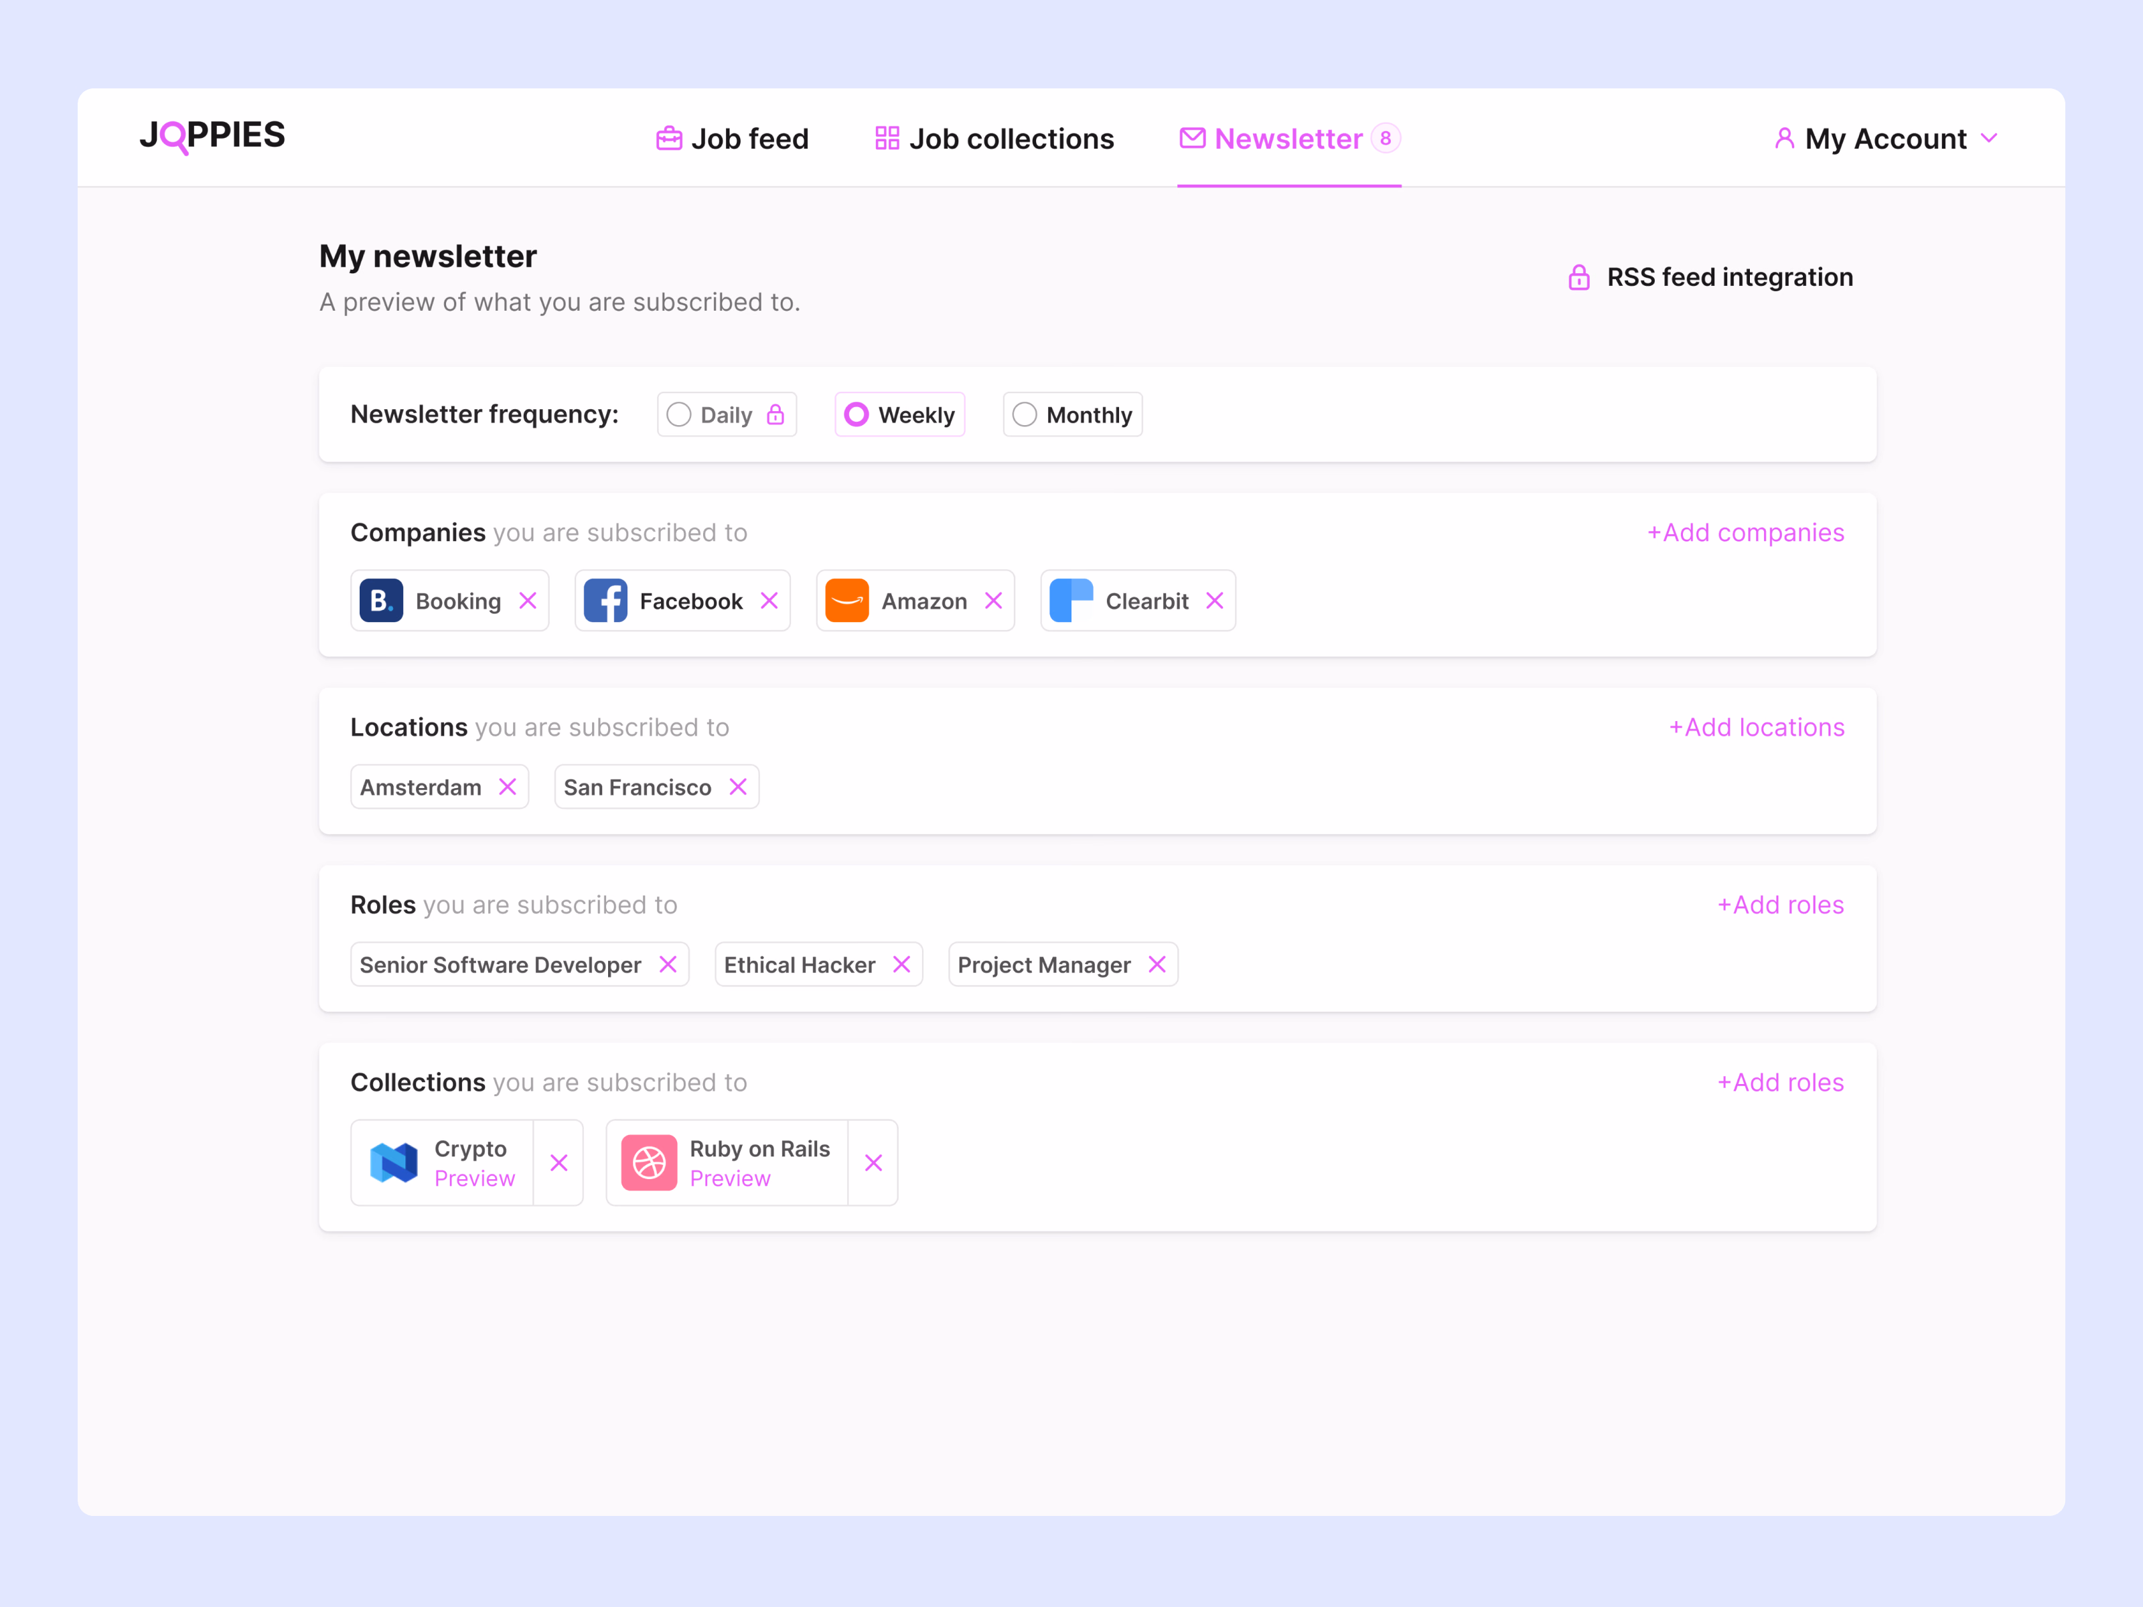Remove the Ruby on Rails collection
This screenshot has height=1607, width=2143.
[x=873, y=1162]
